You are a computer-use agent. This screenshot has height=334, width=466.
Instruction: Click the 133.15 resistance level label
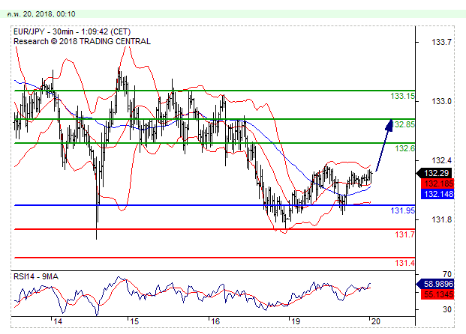pos(402,96)
